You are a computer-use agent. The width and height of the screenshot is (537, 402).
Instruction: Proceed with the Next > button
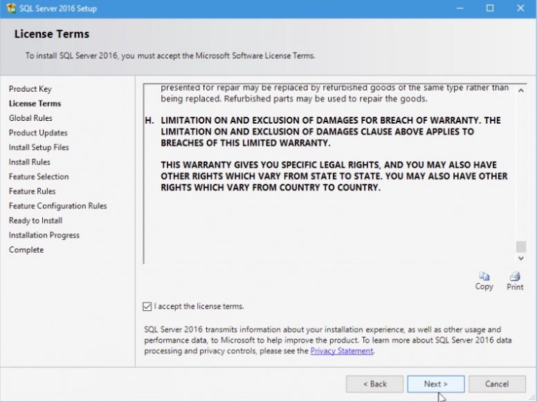436,384
